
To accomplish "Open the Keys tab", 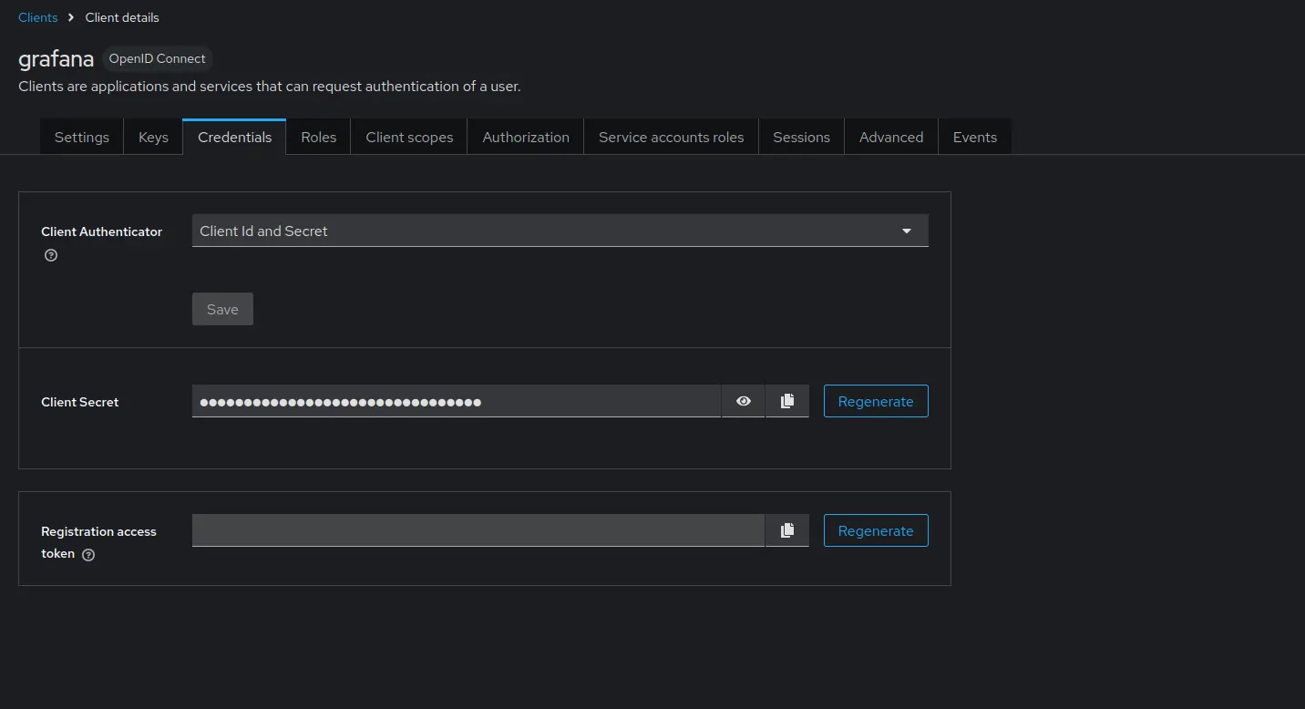I will pyautogui.click(x=153, y=138).
